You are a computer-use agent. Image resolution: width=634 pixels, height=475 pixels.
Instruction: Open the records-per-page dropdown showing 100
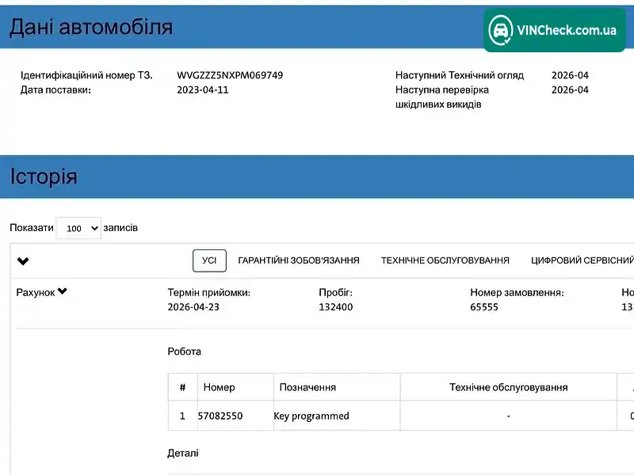point(78,228)
